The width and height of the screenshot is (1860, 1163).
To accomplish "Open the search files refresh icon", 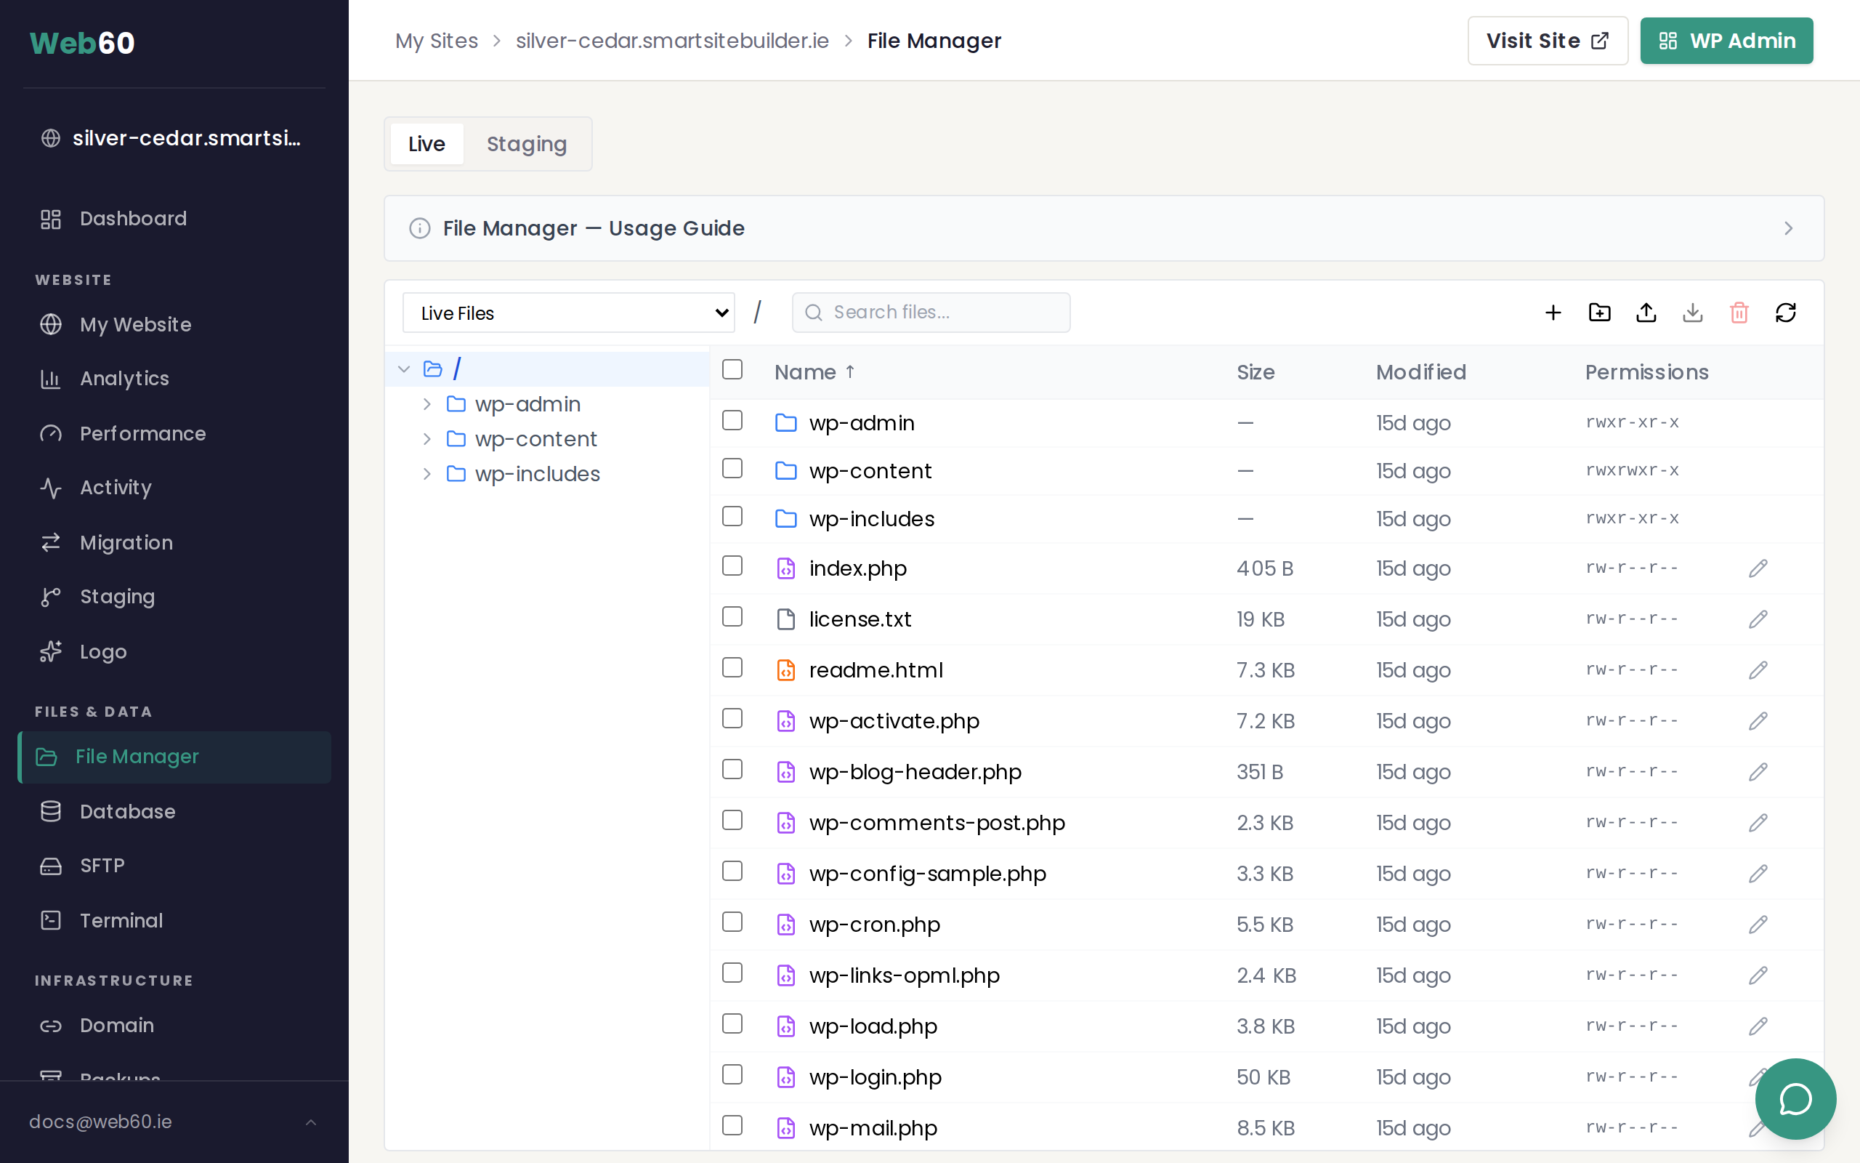I will 1785,313.
